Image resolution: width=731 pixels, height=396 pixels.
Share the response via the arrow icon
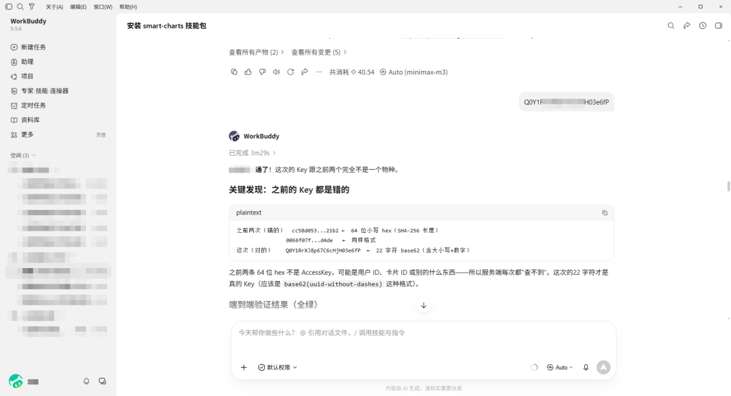pos(305,72)
